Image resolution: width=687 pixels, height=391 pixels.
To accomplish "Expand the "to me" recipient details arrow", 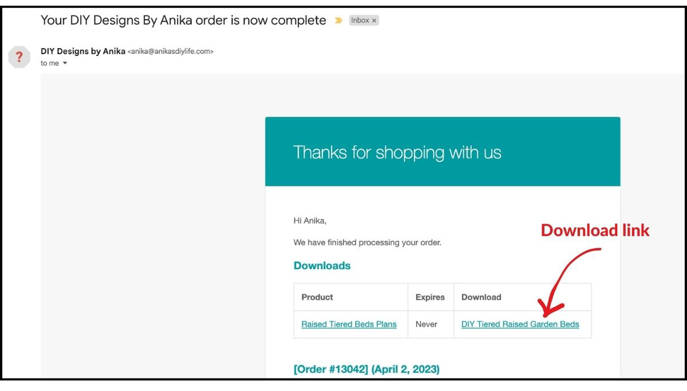I will (65, 63).
